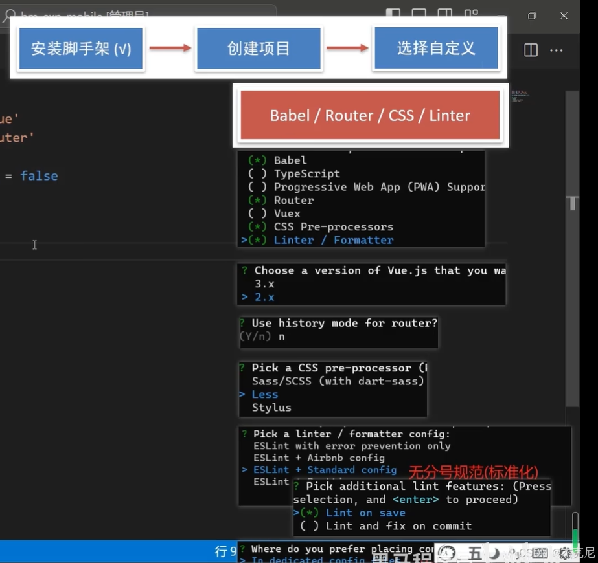Toggle the IME moon half-width icon
Screen dimensions: 598x563
coord(495,553)
